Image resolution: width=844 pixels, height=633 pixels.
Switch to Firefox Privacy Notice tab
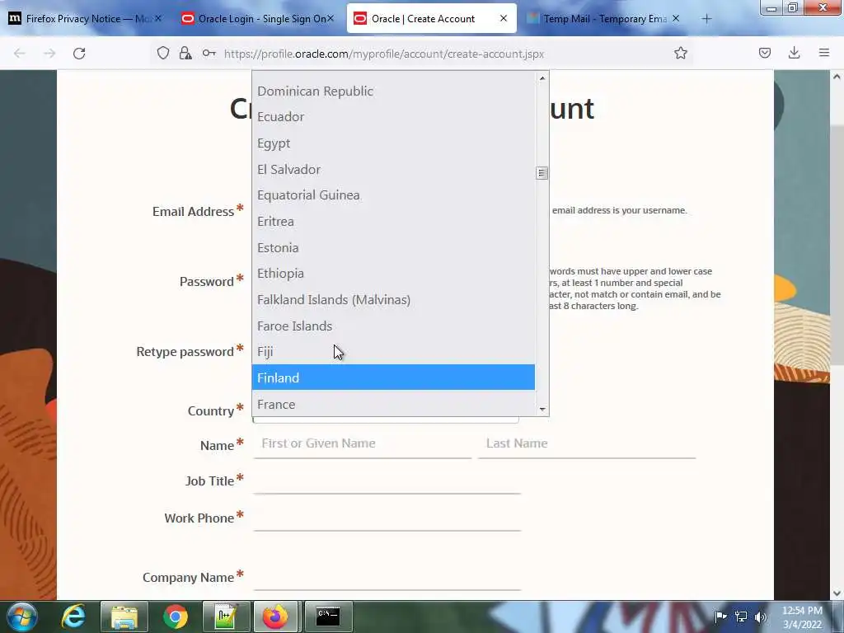point(85,19)
